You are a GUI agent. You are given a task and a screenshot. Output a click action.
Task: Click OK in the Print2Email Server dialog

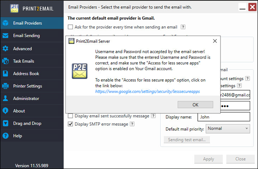coord(195,105)
